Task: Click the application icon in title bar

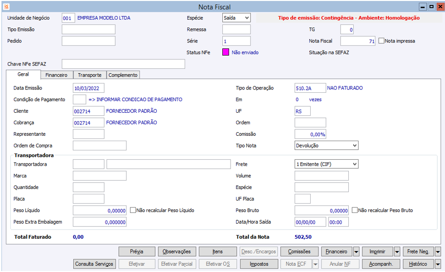Action: click(x=5, y=7)
